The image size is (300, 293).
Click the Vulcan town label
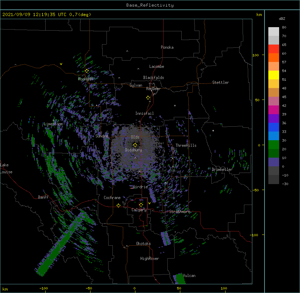tap(189, 276)
